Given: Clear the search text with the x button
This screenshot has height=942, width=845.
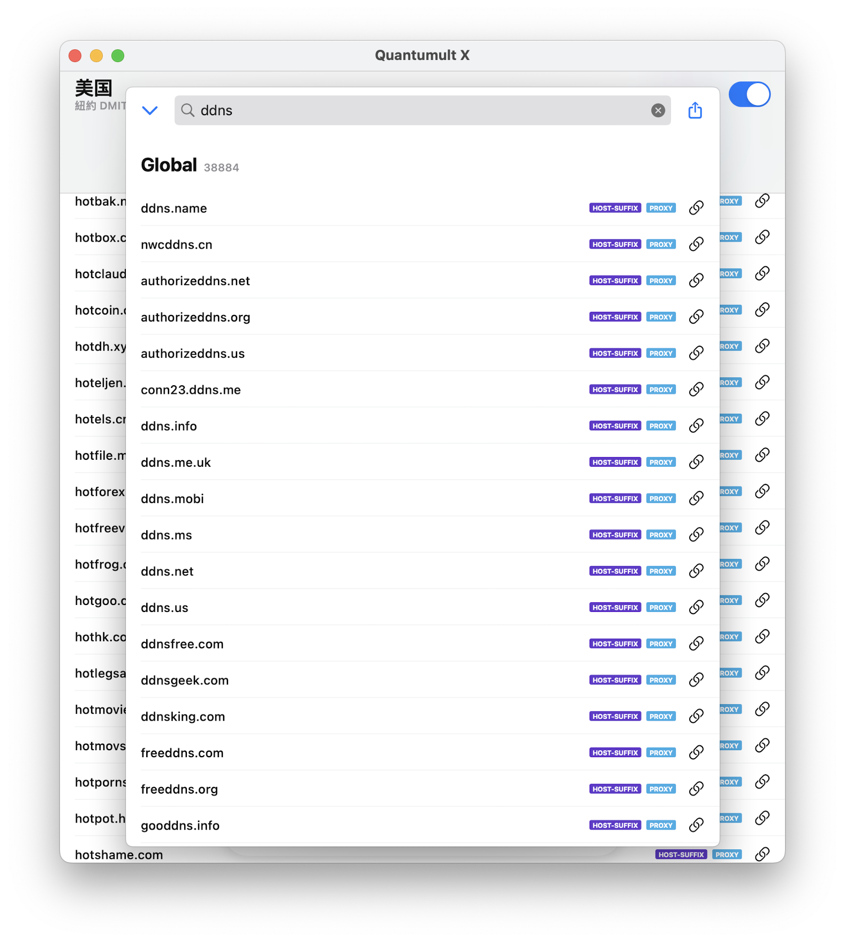Looking at the screenshot, I should 658,110.
